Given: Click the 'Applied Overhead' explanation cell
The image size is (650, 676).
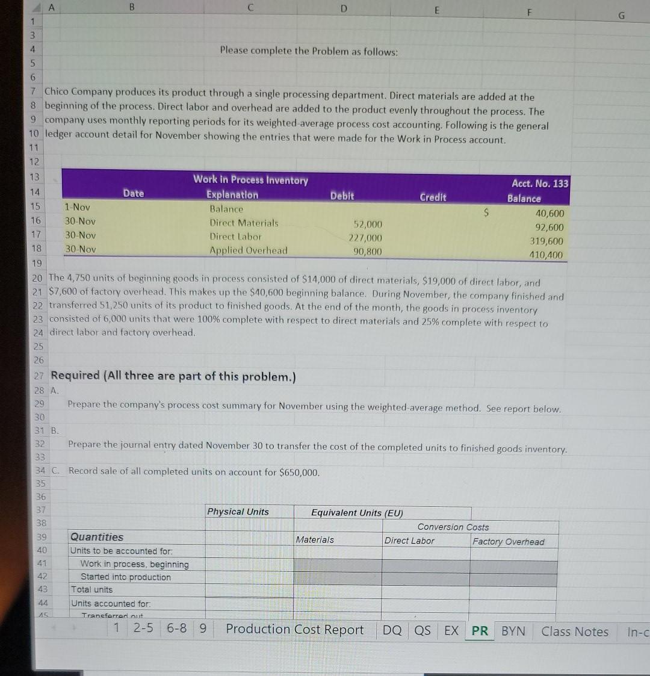Looking at the screenshot, I should click(249, 250).
